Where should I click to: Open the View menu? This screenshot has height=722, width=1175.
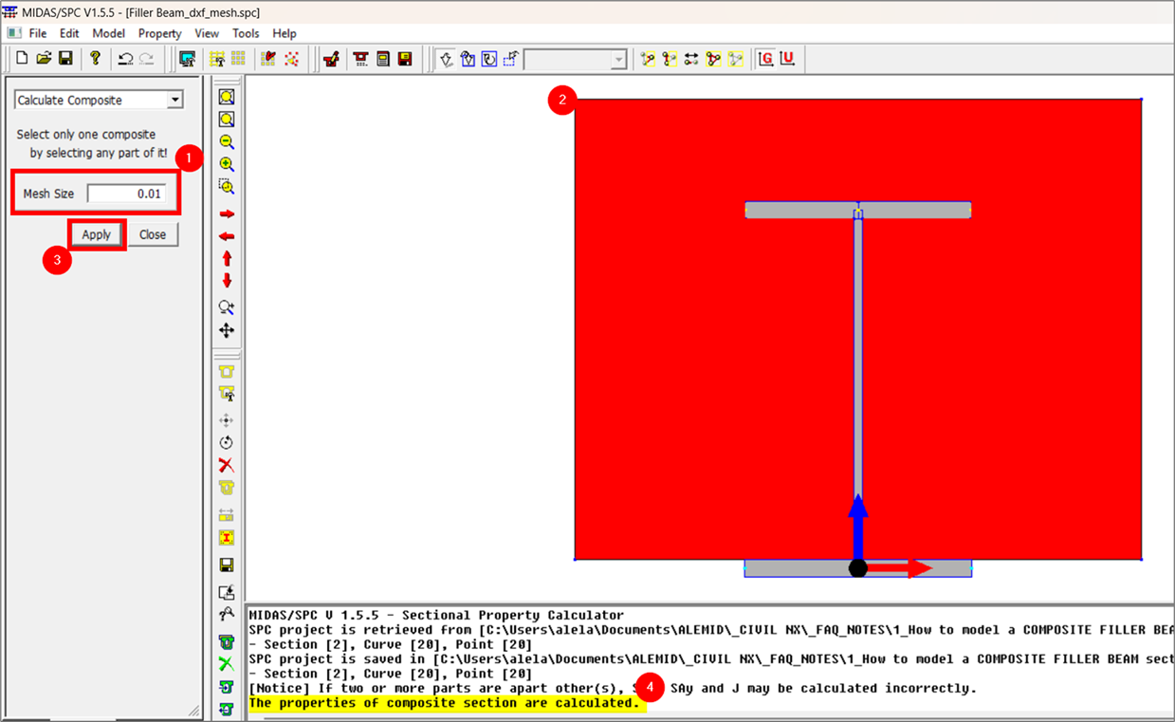coord(207,33)
